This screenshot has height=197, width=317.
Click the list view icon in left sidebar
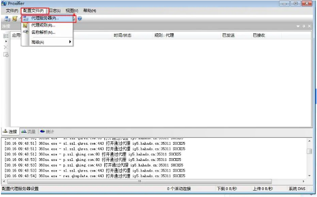(6, 36)
